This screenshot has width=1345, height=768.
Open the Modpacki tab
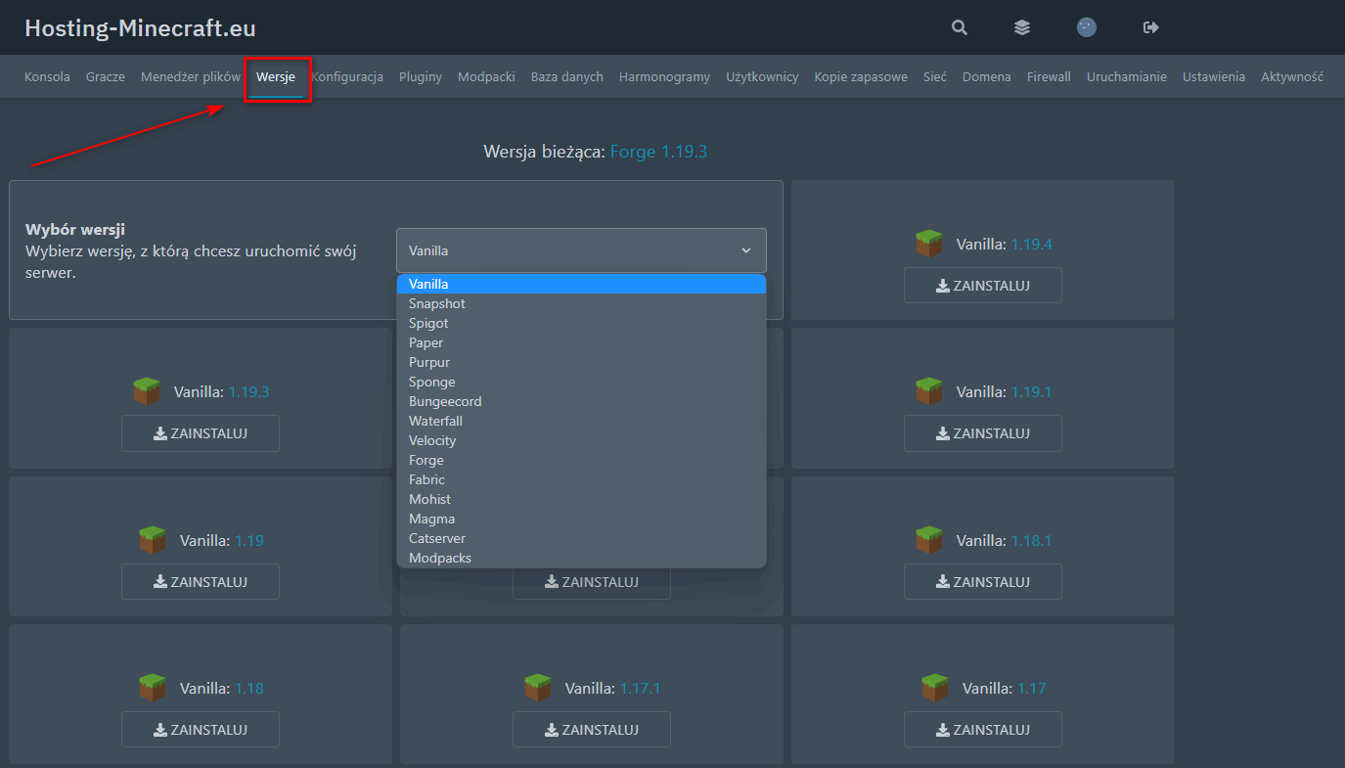pos(486,76)
